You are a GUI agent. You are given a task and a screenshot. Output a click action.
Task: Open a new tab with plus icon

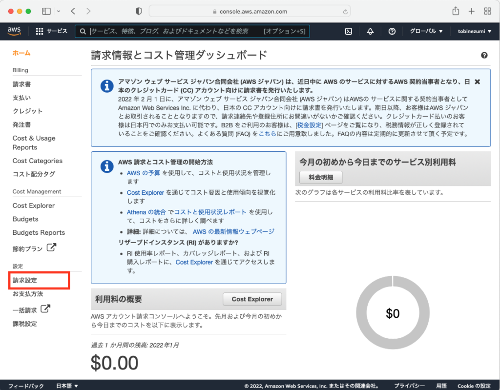472,11
